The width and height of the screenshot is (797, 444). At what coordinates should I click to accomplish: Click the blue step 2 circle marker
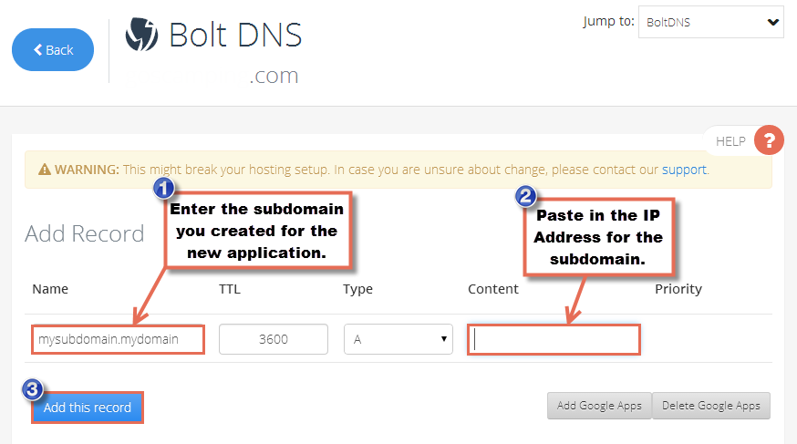[x=525, y=196]
